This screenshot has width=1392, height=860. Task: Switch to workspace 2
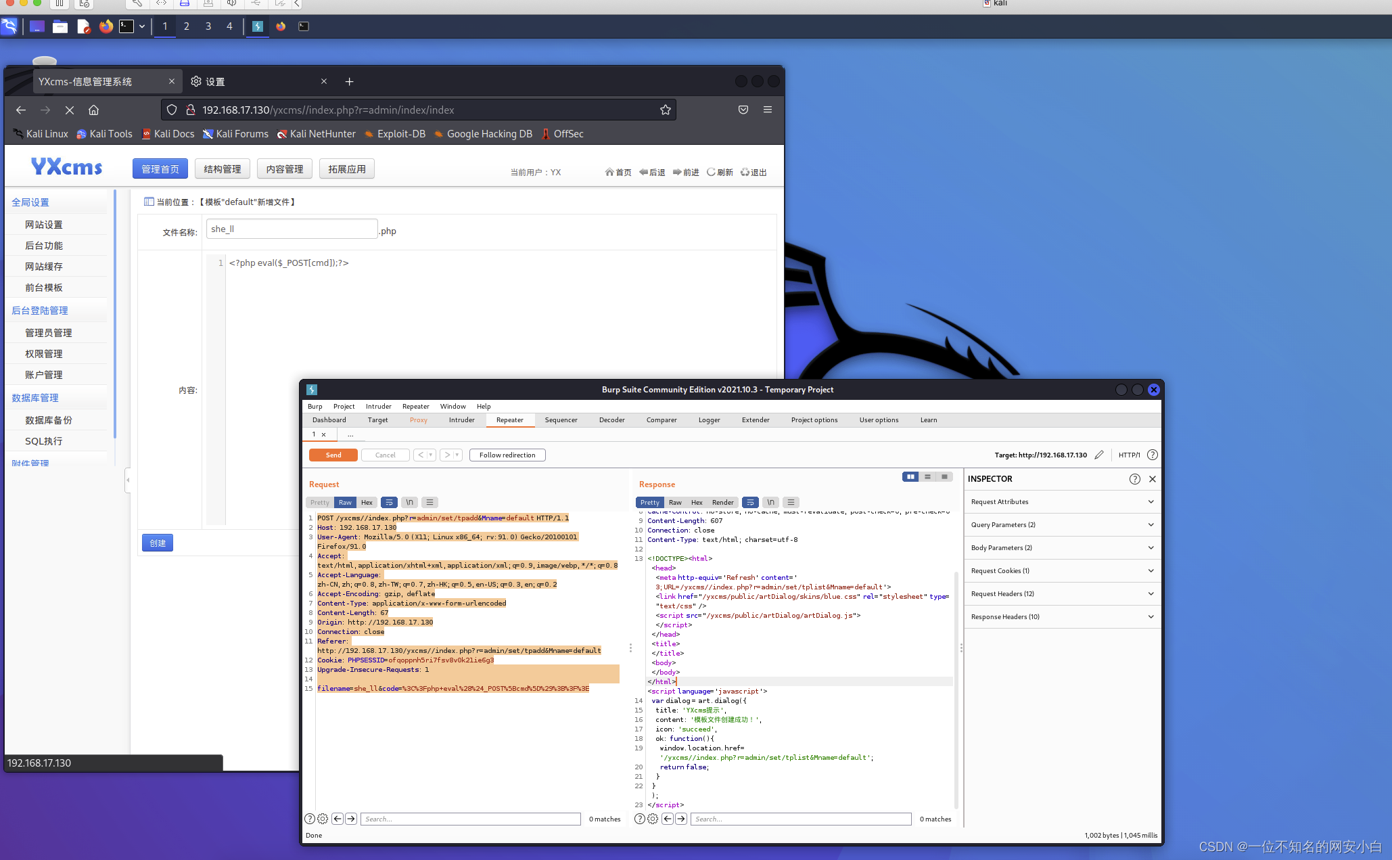point(187,26)
